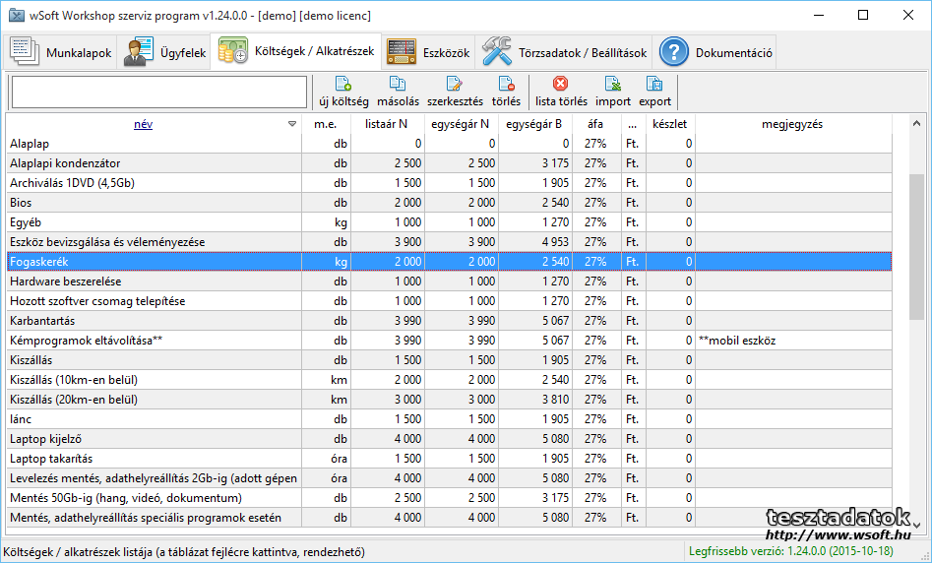Select the Alaplap row
This screenshot has height=563, width=932.
click(449, 144)
